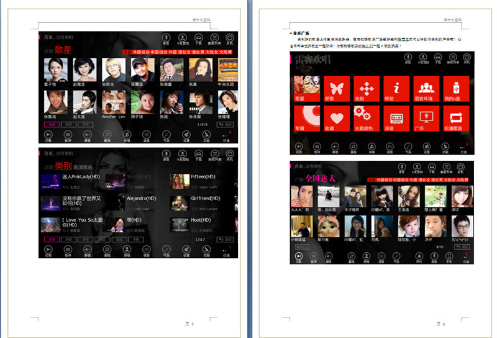Click the 录音 microphone icon on the main menu screen
497x338 pixels.
[x=408, y=58]
